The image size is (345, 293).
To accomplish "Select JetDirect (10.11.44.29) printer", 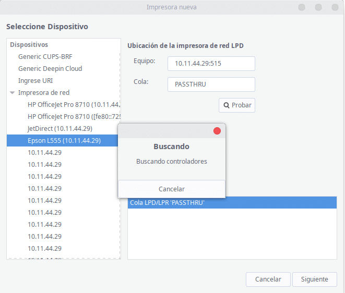I will tap(60, 128).
